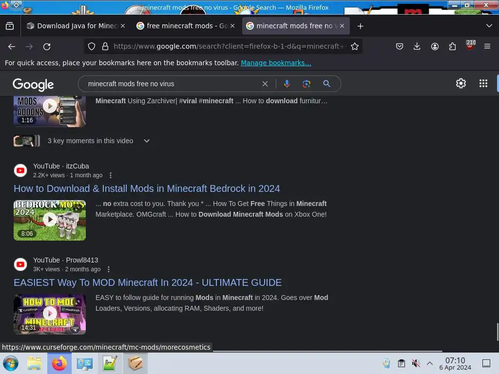Play the How To Mod Minecraft thumbnail

coord(50,314)
